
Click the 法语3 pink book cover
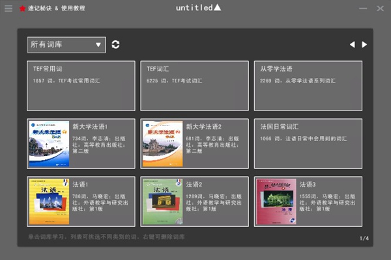pos(276,201)
